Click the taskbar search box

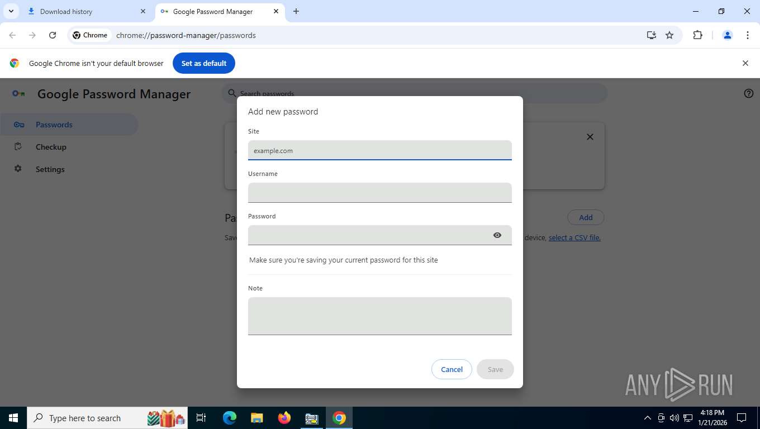(108, 418)
